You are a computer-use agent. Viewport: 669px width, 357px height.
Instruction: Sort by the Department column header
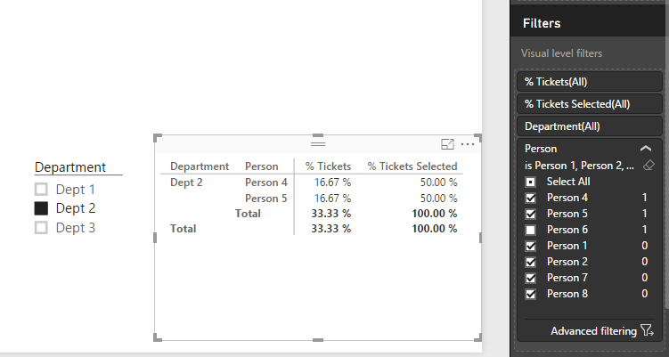[200, 166]
